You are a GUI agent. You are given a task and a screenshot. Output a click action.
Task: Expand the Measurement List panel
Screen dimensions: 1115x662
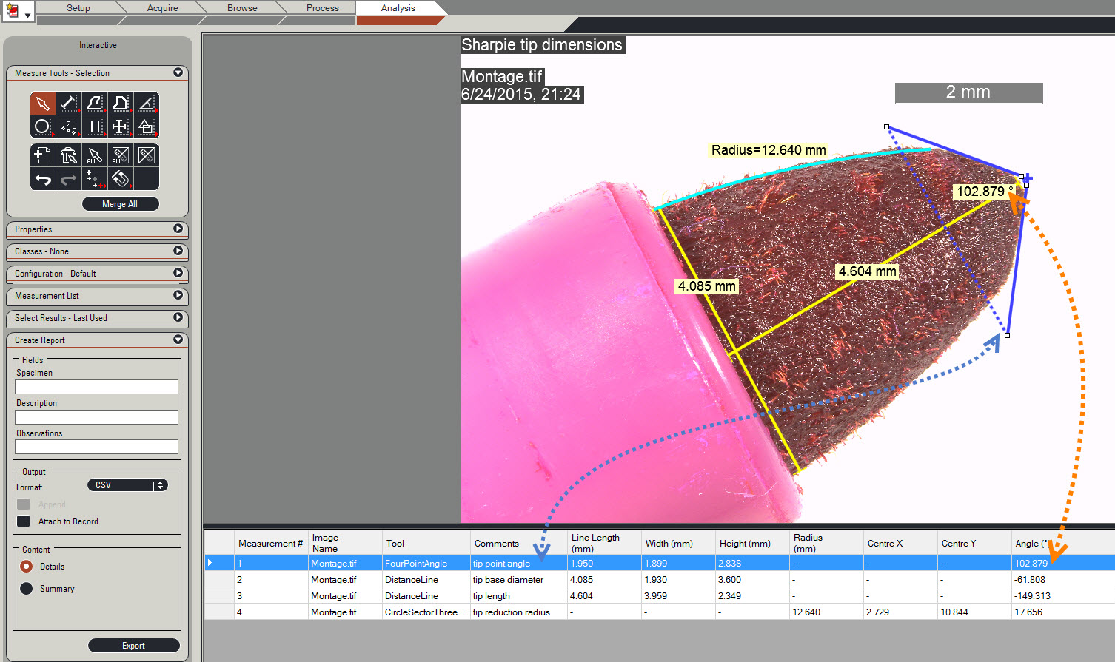(178, 295)
